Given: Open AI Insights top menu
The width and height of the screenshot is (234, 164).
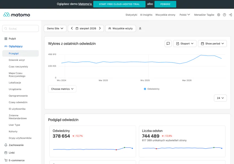Looking at the screenshot, I should 146,15.
